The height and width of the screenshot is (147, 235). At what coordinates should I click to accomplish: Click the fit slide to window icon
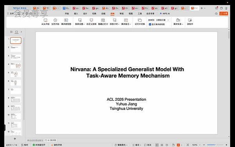click(x=188, y=145)
